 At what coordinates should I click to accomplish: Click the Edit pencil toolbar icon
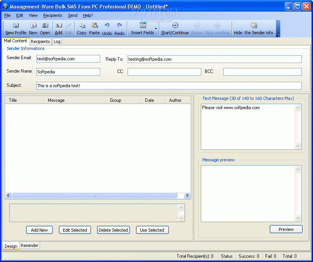69,25
